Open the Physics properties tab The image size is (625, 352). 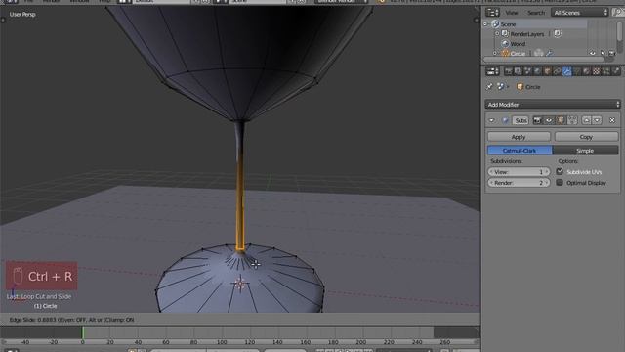coord(616,71)
